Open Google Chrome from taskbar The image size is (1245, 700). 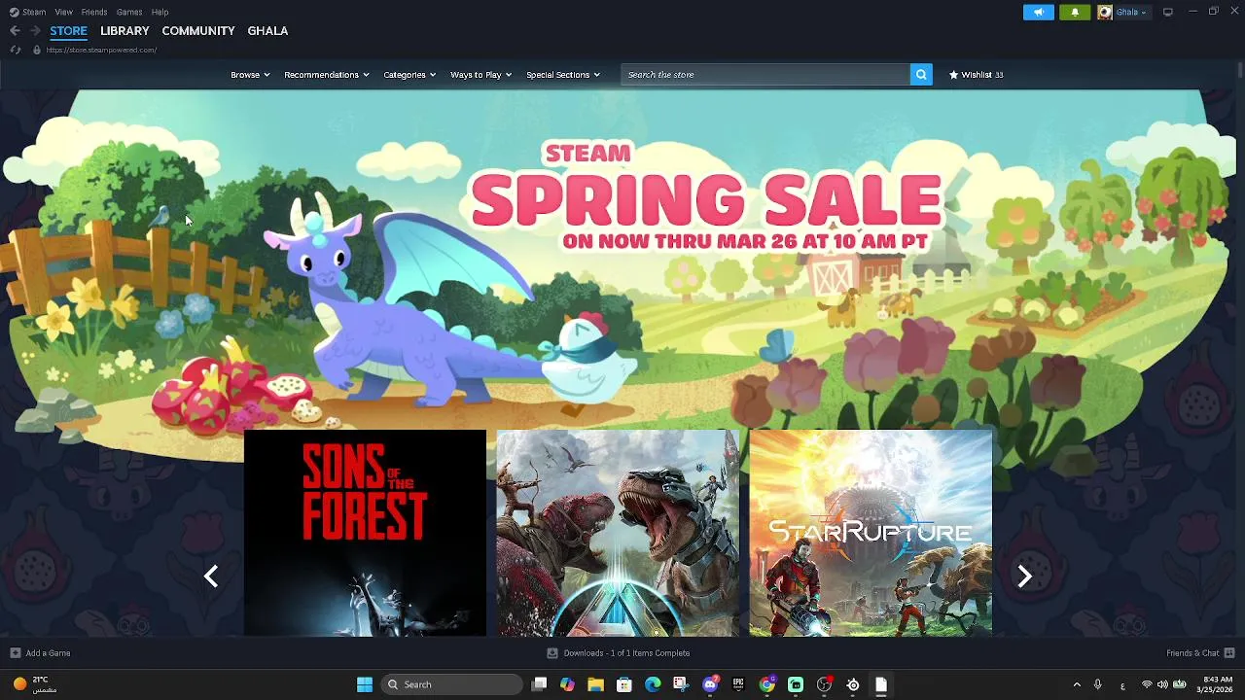coord(767,684)
